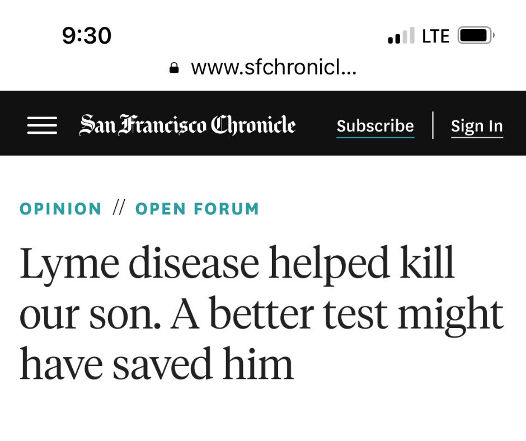This screenshot has height=441, width=526.
Task: Click the Sign In link
Action: (477, 125)
